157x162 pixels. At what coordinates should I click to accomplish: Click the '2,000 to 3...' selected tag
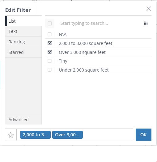pos(35,135)
